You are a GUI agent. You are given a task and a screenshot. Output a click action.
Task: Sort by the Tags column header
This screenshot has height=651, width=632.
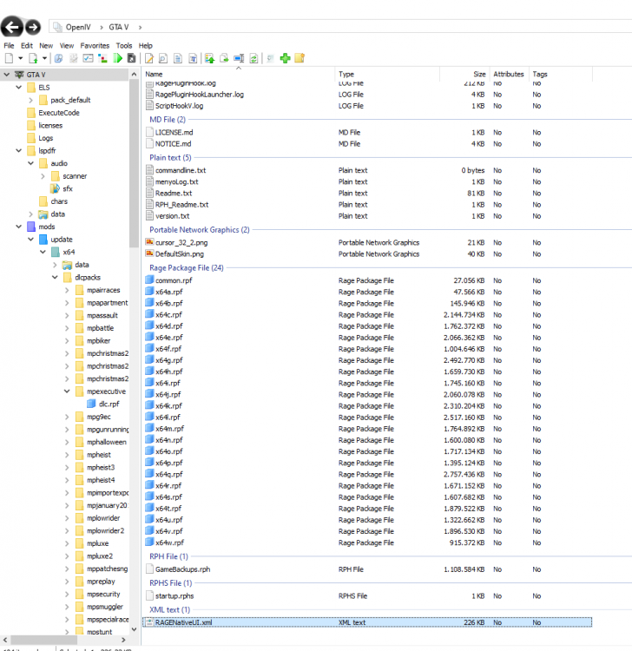coord(561,75)
